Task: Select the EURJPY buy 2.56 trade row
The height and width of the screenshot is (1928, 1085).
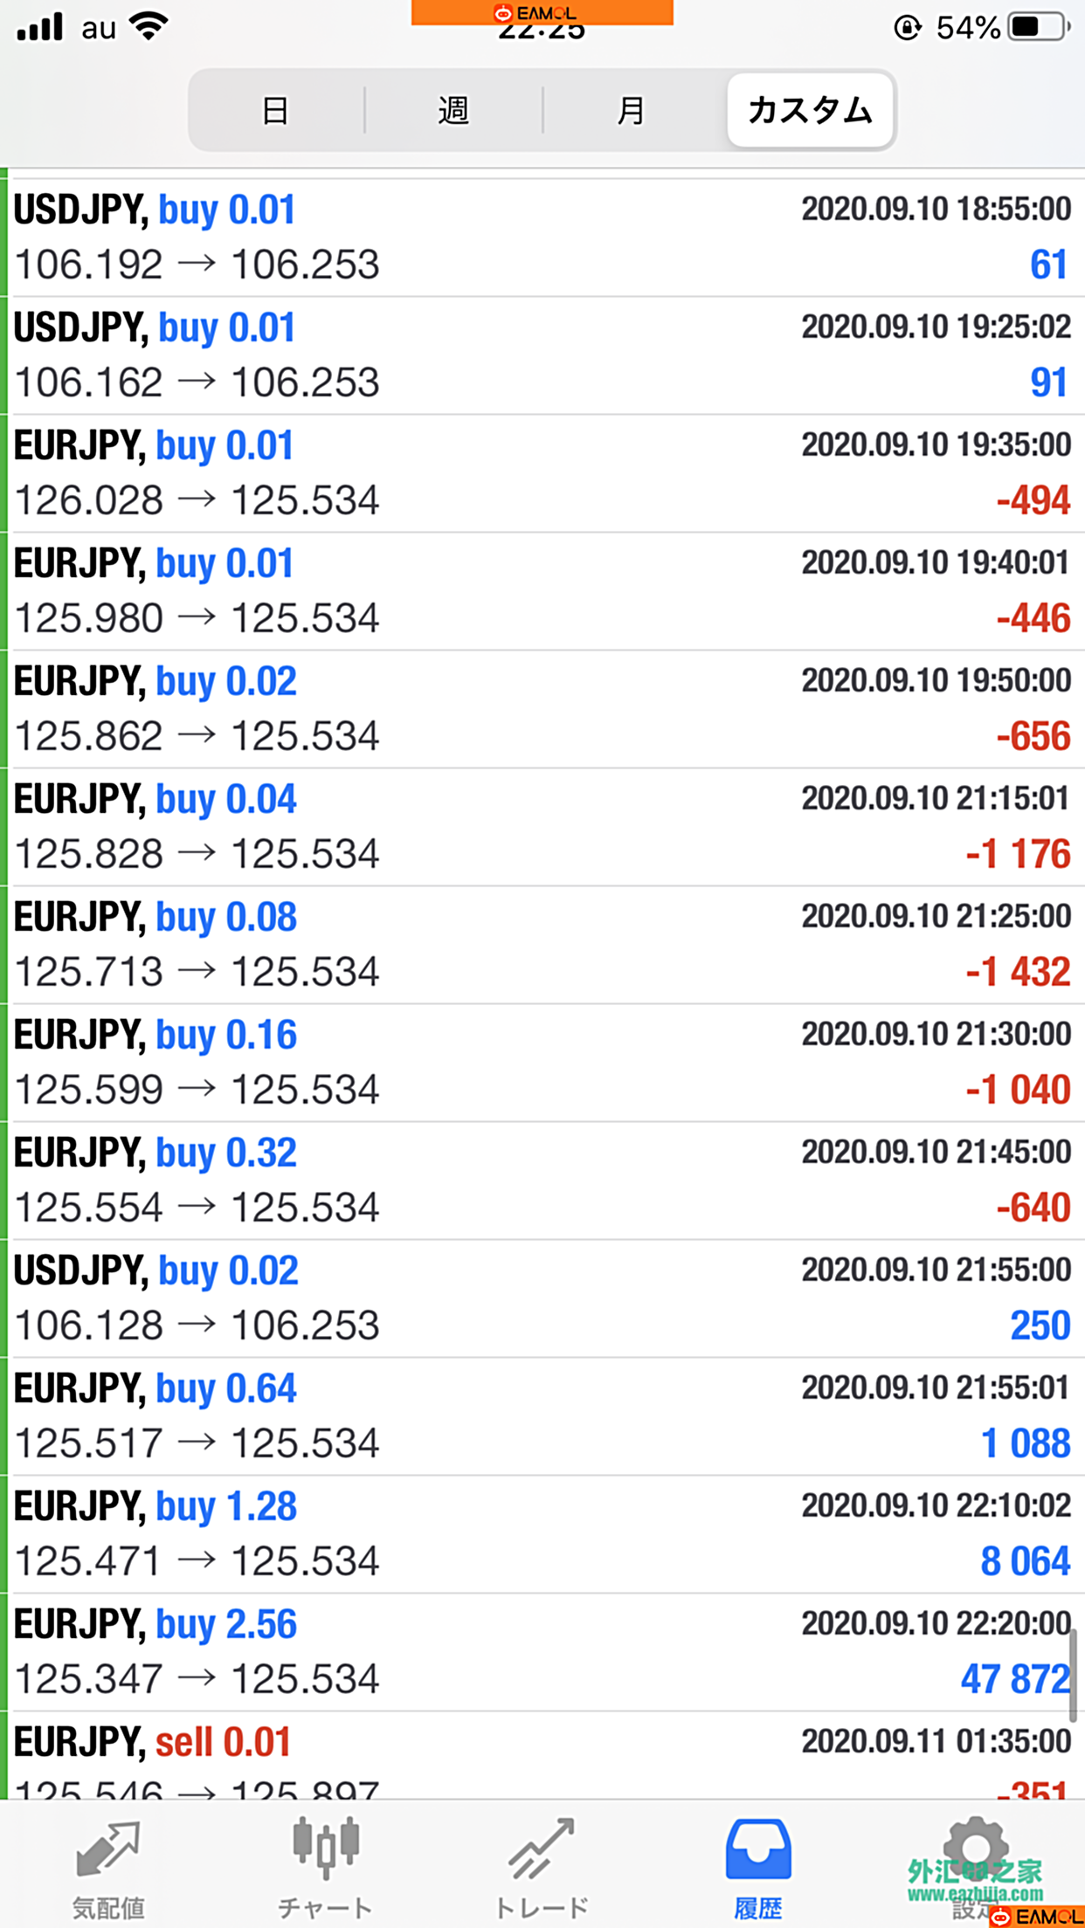Action: 542,1652
